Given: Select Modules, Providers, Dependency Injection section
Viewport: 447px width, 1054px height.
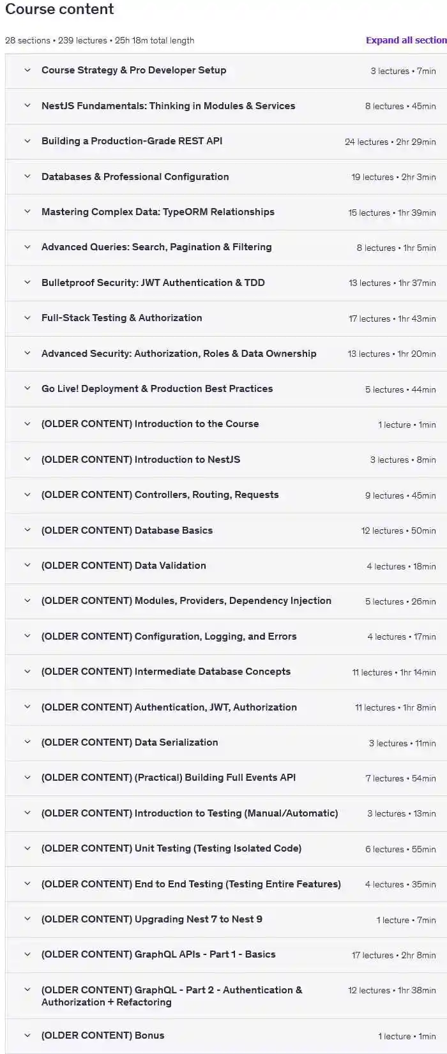Looking at the screenshot, I should [186, 601].
